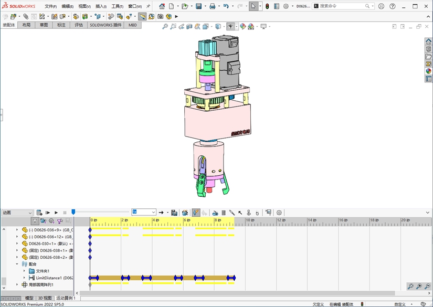Switch to the 草图 ribbon tab

tap(44, 25)
